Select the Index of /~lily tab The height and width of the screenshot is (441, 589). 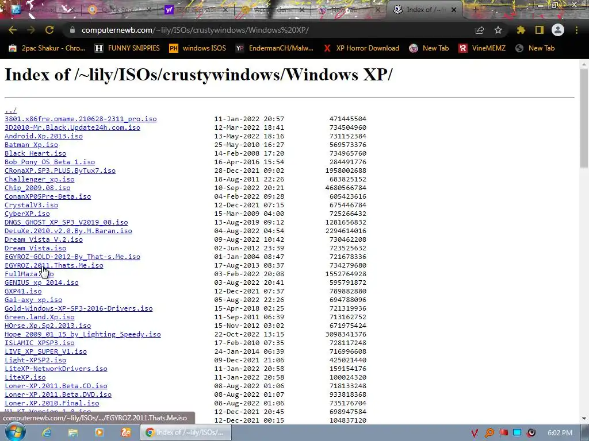point(424,10)
